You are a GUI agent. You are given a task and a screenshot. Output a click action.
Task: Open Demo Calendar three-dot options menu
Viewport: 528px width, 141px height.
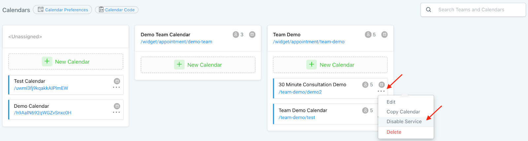pyautogui.click(x=116, y=113)
